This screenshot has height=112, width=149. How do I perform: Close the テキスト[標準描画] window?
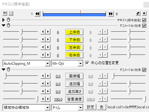[x=146, y=5]
